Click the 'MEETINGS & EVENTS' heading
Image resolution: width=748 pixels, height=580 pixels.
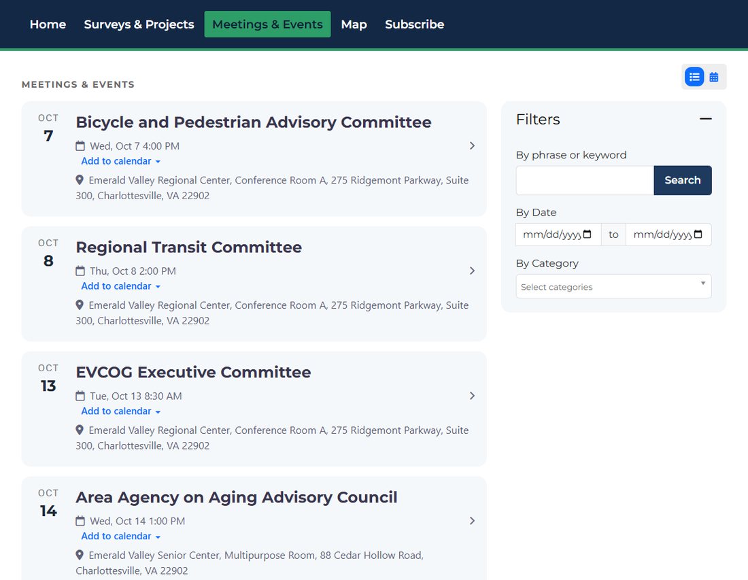click(x=78, y=84)
